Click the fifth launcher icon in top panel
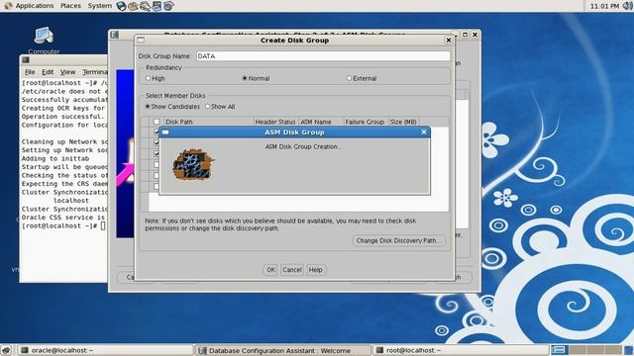Viewport: 634px width, 356px height. [x=168, y=6]
